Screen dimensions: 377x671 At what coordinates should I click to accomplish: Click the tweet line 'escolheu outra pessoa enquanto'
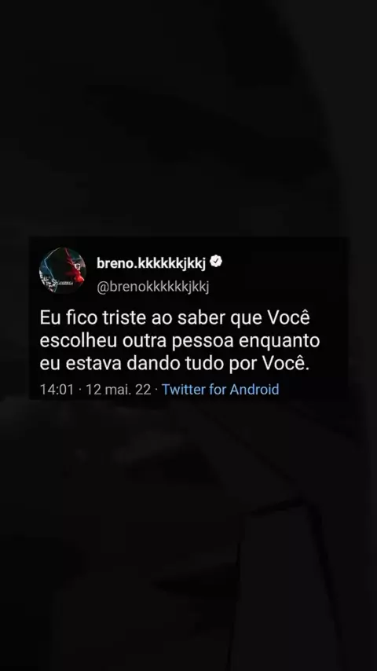click(x=180, y=342)
